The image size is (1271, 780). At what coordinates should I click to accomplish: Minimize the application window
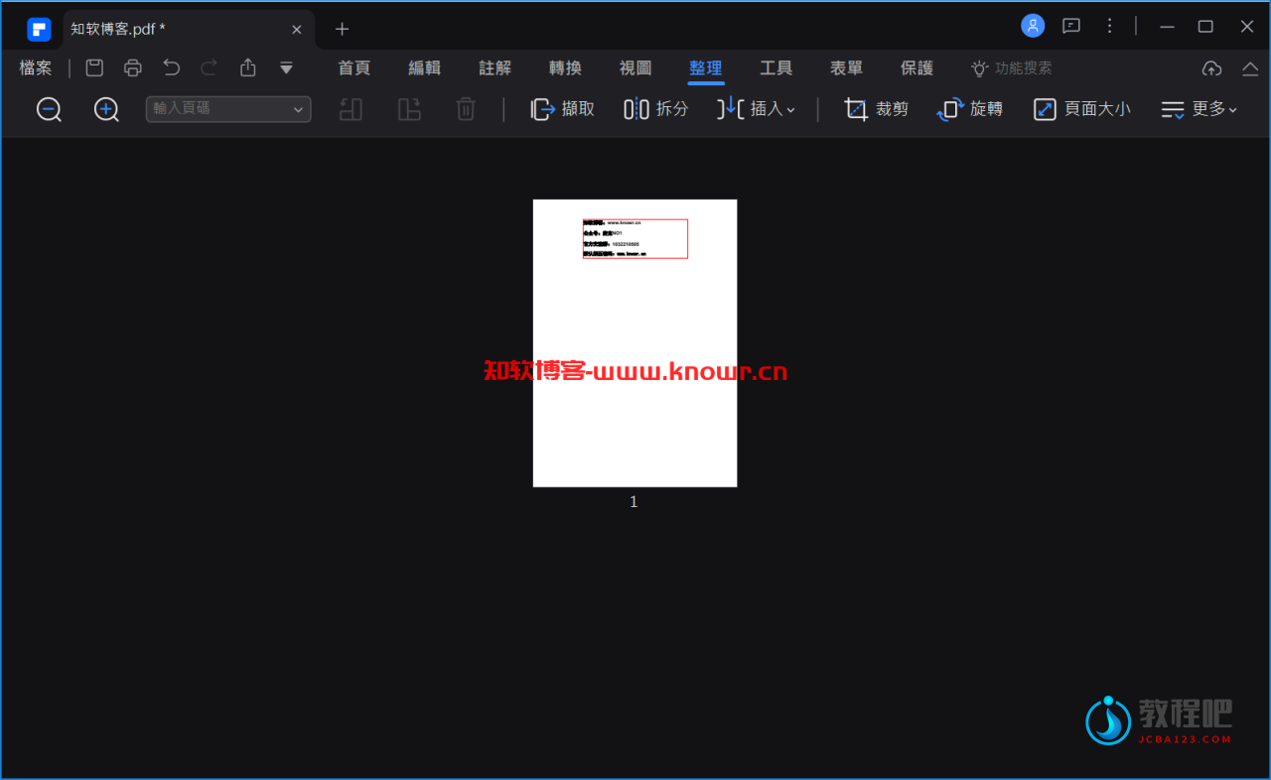click(x=1168, y=27)
